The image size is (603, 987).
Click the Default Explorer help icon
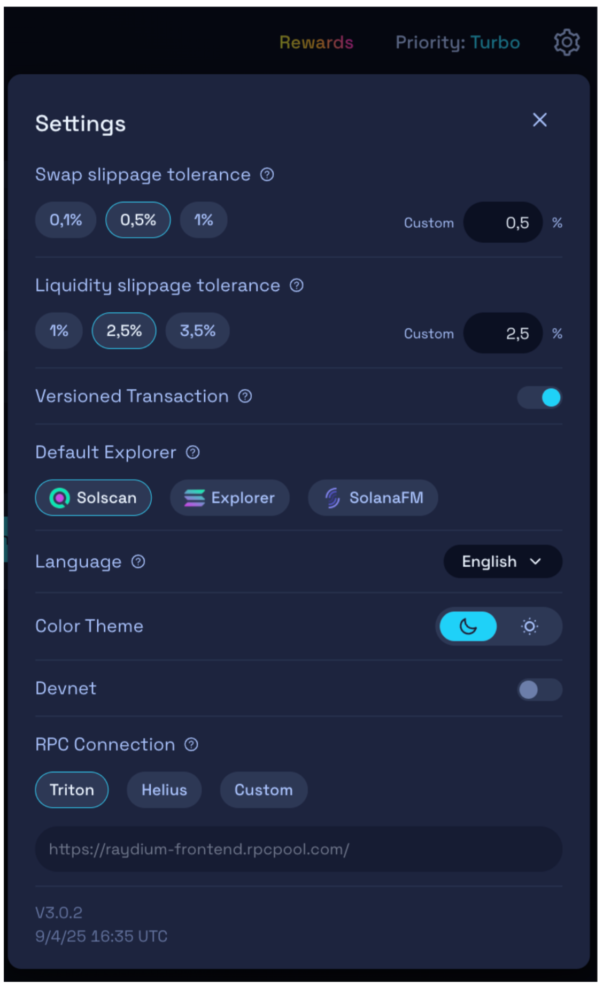pos(193,453)
